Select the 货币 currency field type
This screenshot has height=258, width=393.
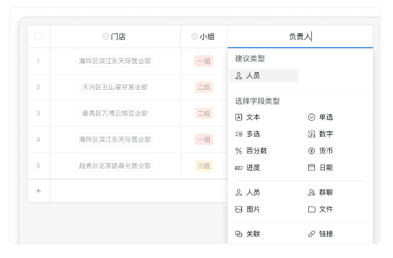pyautogui.click(x=320, y=150)
